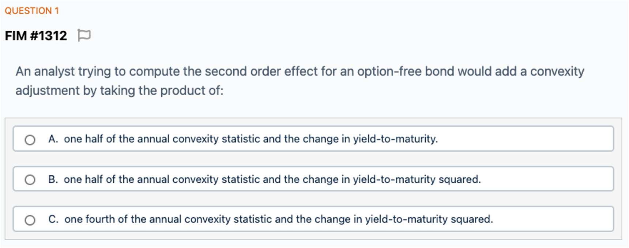Viewport: 629px width, 248px height.
Task: Mark the radio button for option C
Action: tap(30, 220)
